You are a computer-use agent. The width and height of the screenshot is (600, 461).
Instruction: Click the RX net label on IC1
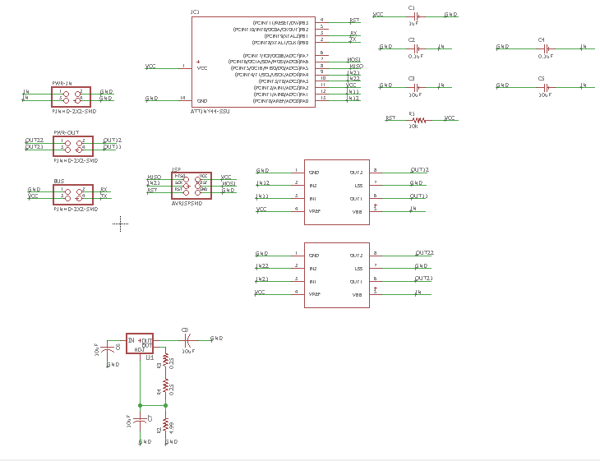(x=353, y=34)
